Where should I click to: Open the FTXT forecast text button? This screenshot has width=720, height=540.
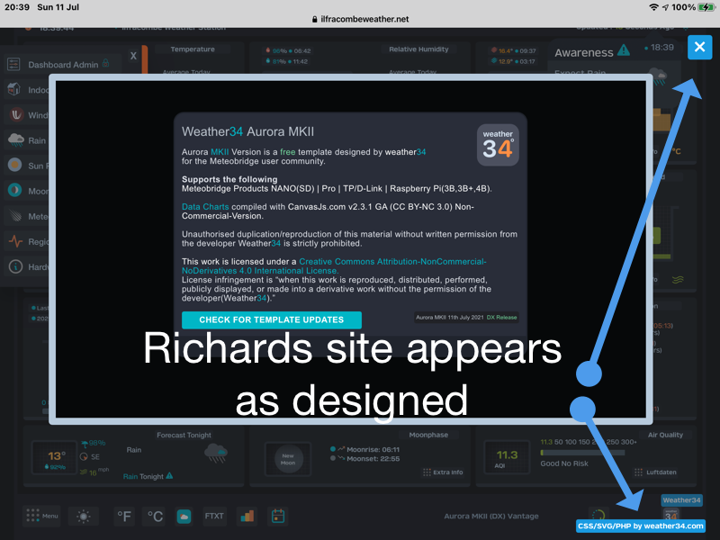pos(214,516)
